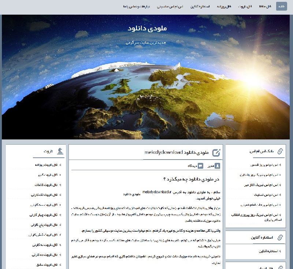Click the comment bubble icon beside دیدگاه

(x=200, y=166)
